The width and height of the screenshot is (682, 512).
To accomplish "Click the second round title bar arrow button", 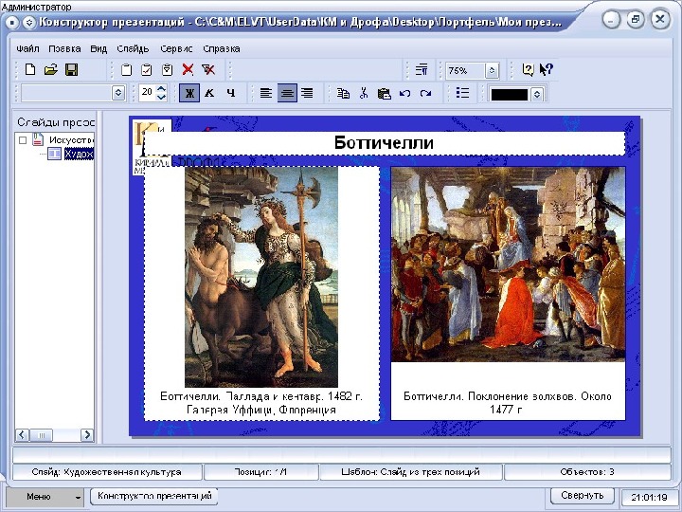I will click(x=29, y=22).
